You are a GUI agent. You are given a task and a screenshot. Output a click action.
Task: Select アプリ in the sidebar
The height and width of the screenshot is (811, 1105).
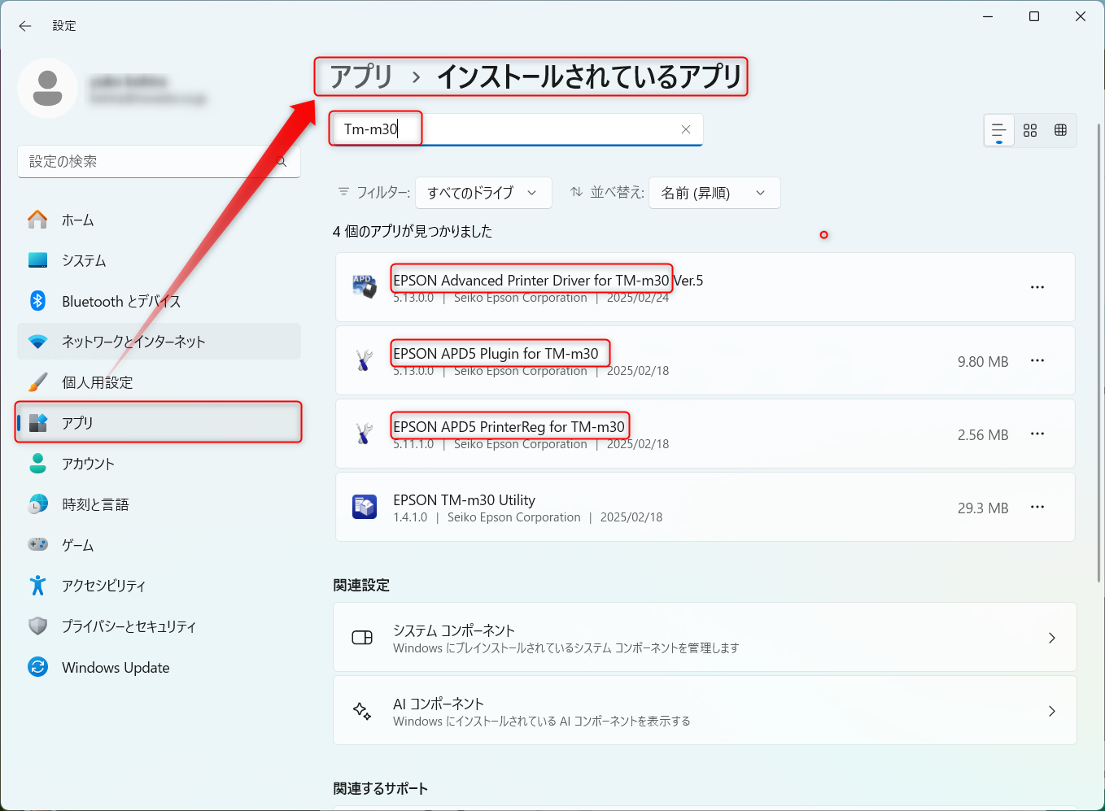[x=159, y=423]
